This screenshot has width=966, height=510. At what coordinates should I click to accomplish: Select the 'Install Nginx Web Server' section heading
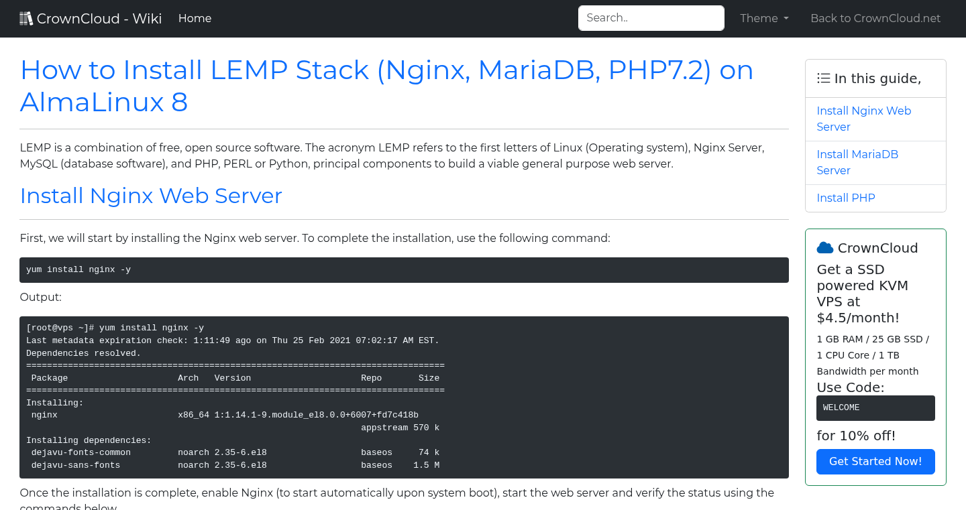coord(151,196)
